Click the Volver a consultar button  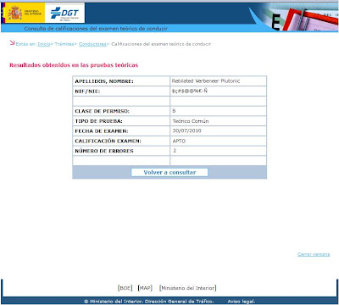(x=169, y=172)
